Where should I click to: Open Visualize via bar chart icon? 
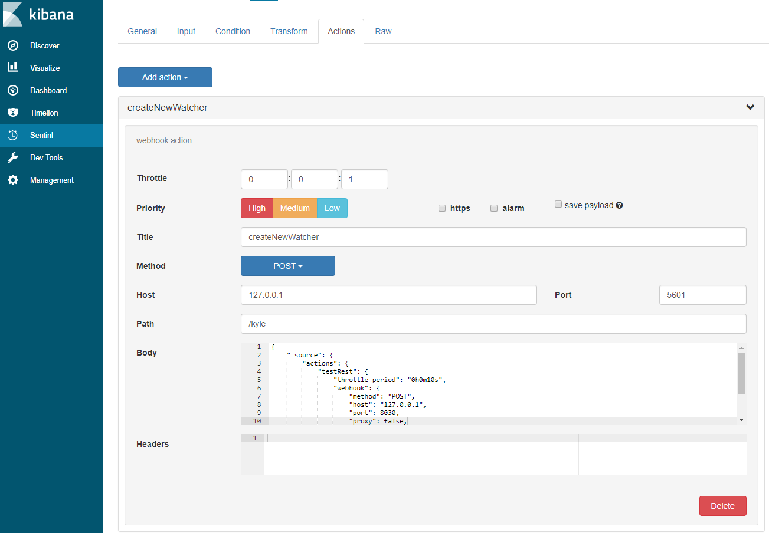click(13, 68)
